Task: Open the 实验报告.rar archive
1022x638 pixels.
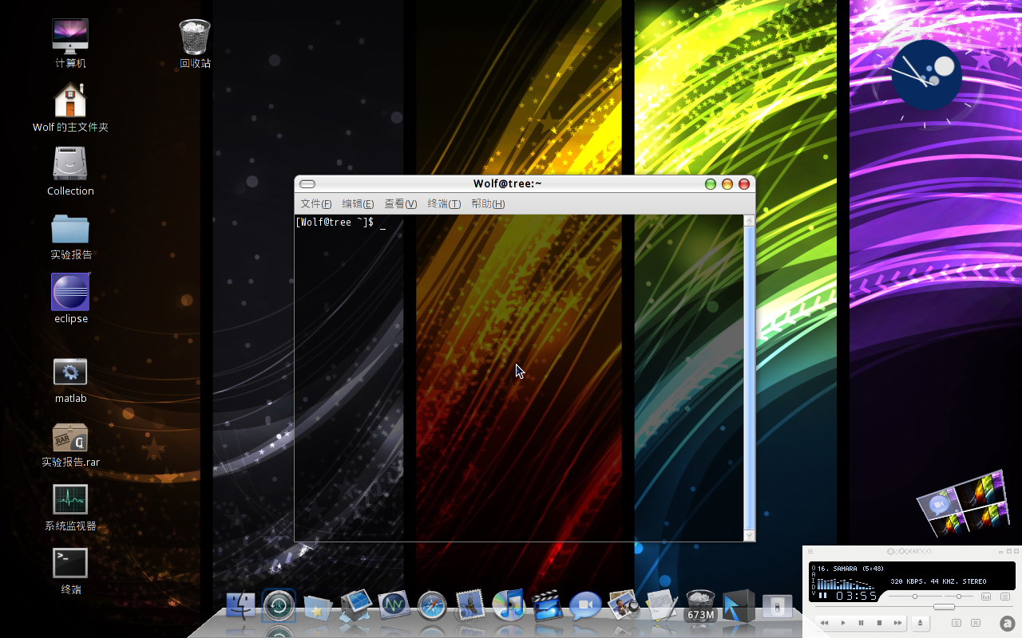Action: pos(70,437)
